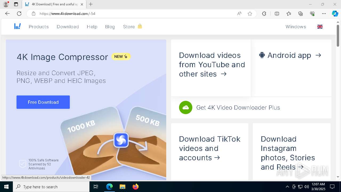The height and width of the screenshot is (192, 341).
Task: Open Download videos from YouTube link
Action: click(x=212, y=65)
